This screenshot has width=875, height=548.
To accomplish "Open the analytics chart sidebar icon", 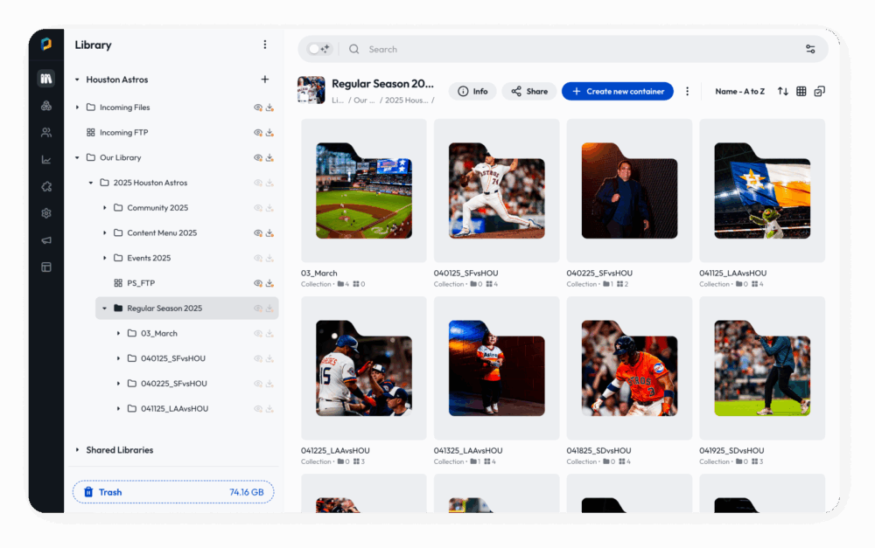I will [46, 159].
